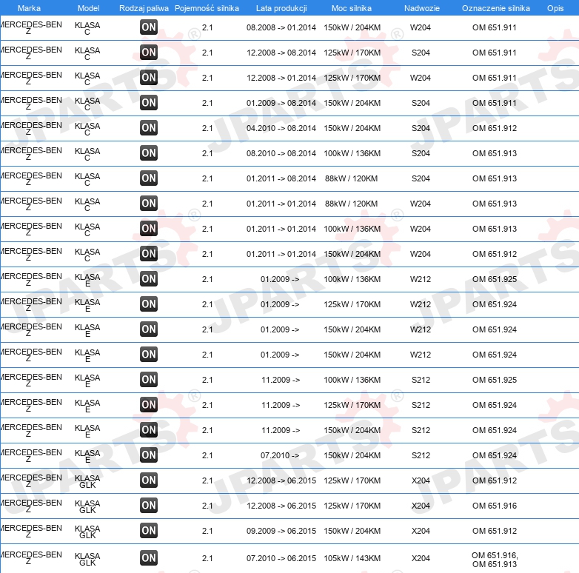This screenshot has height=573, width=579.
Task: Click the Moc silnika column header
Action: tap(352, 8)
